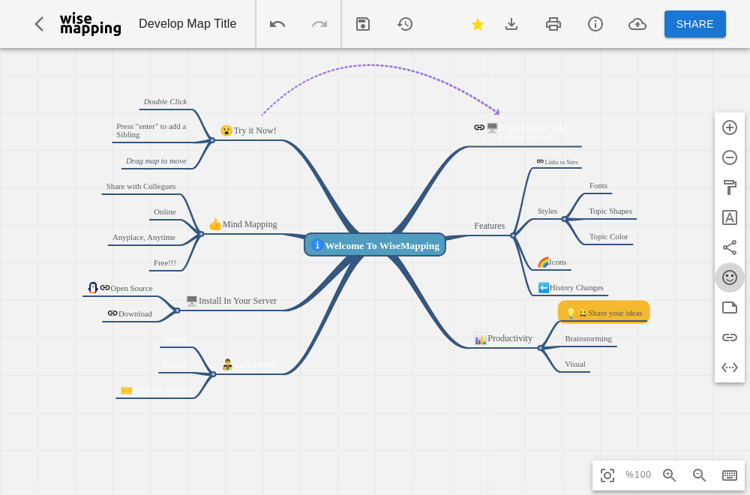This screenshot has width=750, height=495.
Task: Open the link icon on tutorial video topic
Action: click(x=479, y=127)
